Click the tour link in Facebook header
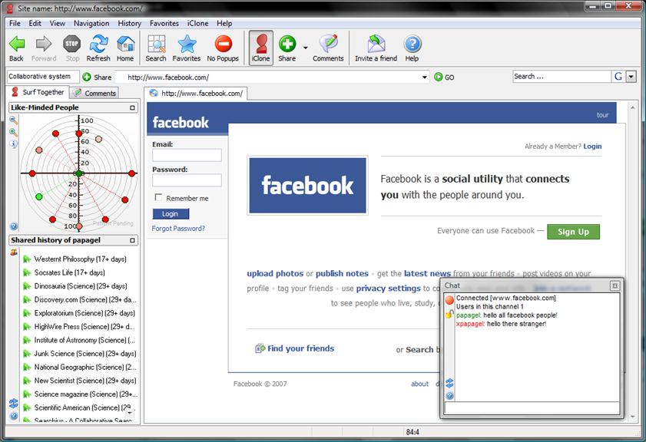This screenshot has width=646, height=442. (602, 115)
